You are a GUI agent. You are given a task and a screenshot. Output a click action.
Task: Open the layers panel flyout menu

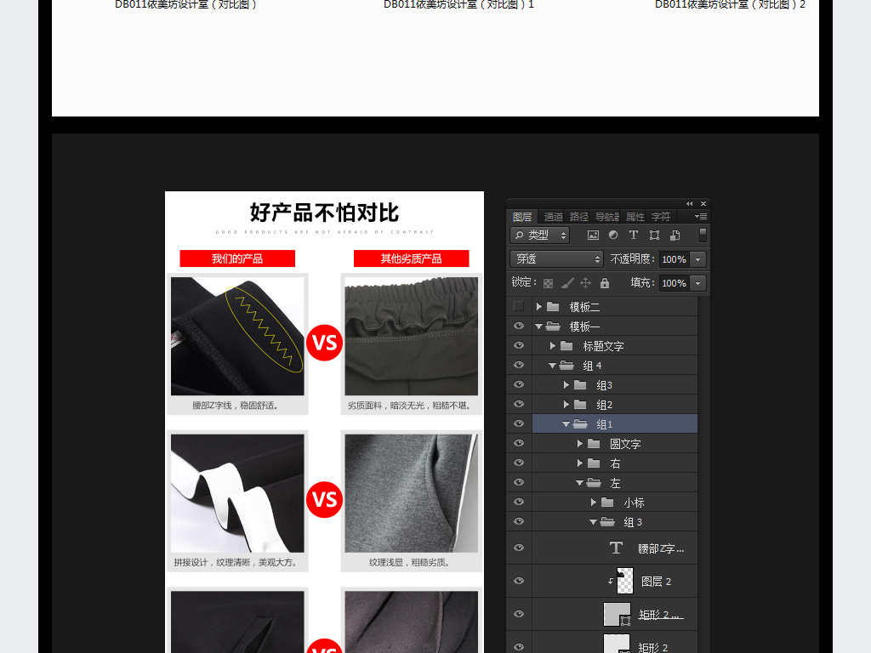pos(702,217)
